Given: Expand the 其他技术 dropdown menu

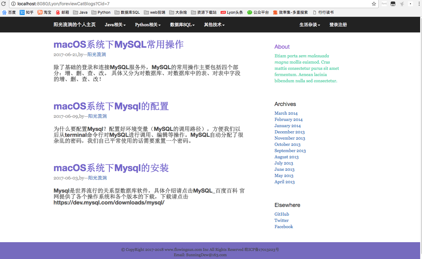Looking at the screenshot, I should [214, 25].
